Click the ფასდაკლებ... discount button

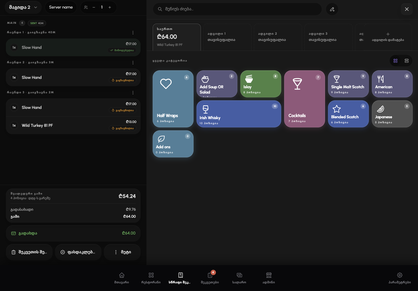point(78,252)
